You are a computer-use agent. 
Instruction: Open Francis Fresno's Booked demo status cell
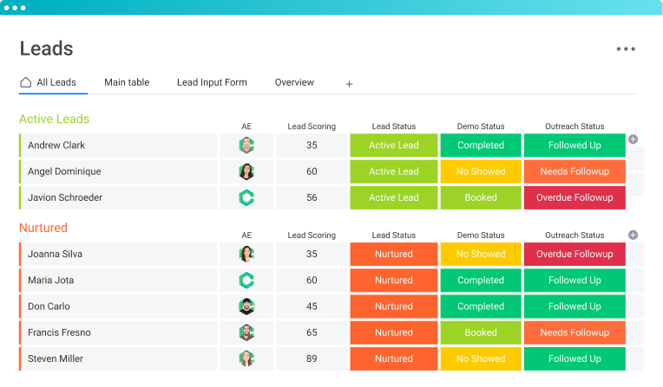click(481, 332)
